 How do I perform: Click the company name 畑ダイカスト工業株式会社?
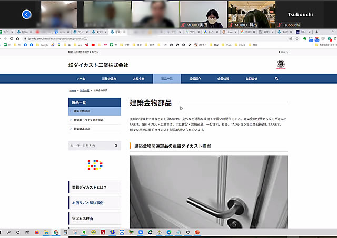click(x=98, y=65)
